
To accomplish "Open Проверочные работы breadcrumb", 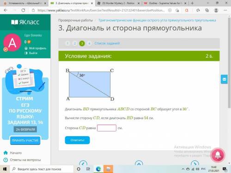I will [75, 20].
